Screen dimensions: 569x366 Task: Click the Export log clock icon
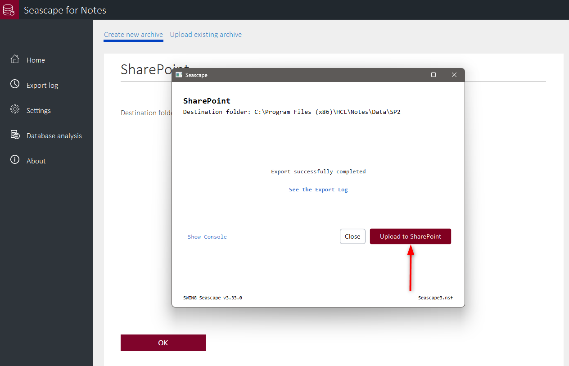point(15,85)
